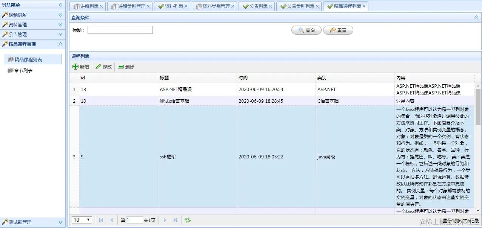This screenshot has height=228, width=482.
Task: Sort by the 内容 column header
Action: pyautogui.click(x=434, y=78)
